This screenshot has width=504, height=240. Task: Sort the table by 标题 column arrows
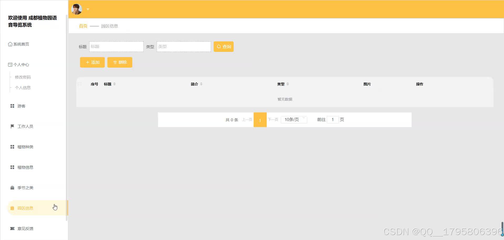[x=114, y=84]
